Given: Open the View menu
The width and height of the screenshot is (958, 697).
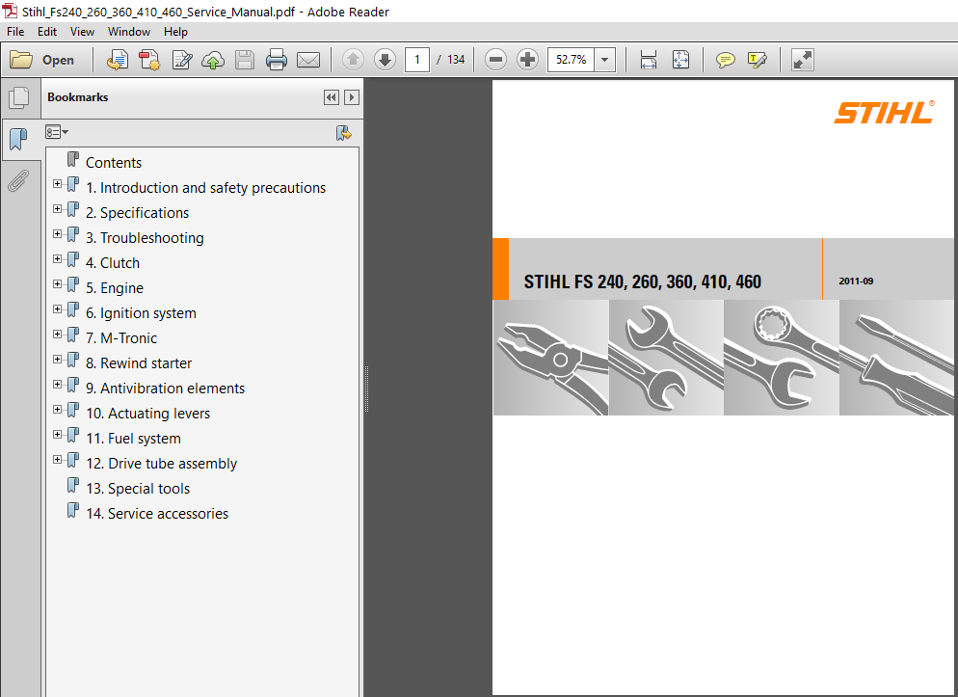Looking at the screenshot, I should 82,32.
